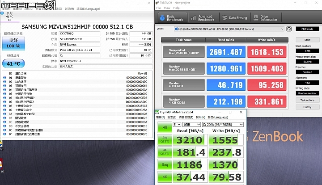Open the CrystalDiskMark target drive dropdown, C: 20%

(x=223, y=125)
